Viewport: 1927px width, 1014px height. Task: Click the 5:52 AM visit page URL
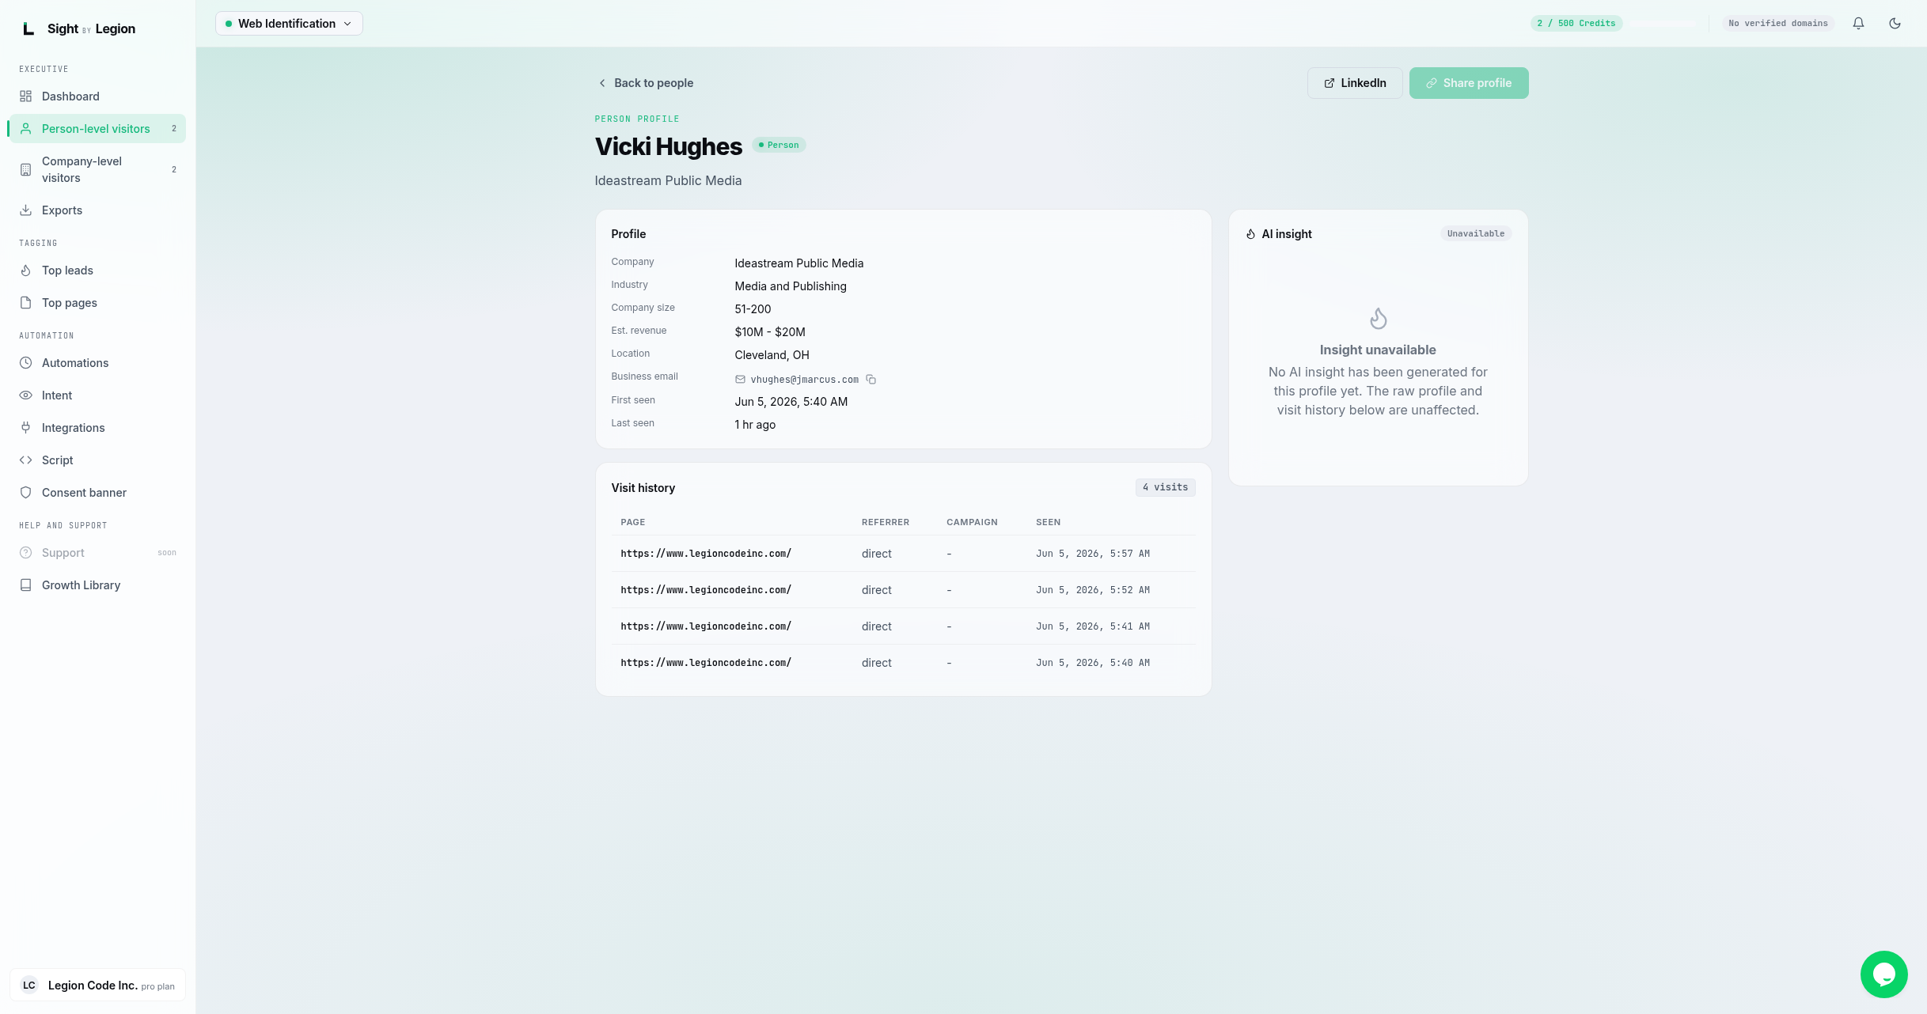[706, 590]
